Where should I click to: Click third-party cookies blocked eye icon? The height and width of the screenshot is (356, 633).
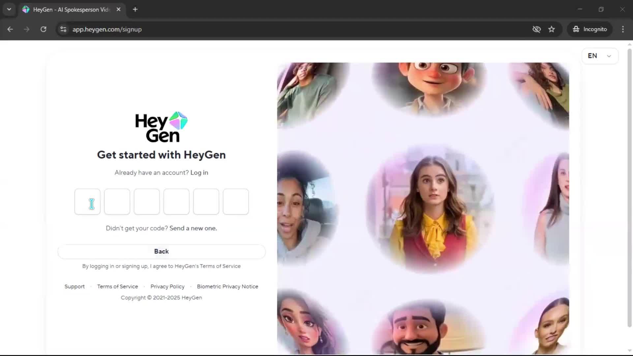(x=536, y=29)
